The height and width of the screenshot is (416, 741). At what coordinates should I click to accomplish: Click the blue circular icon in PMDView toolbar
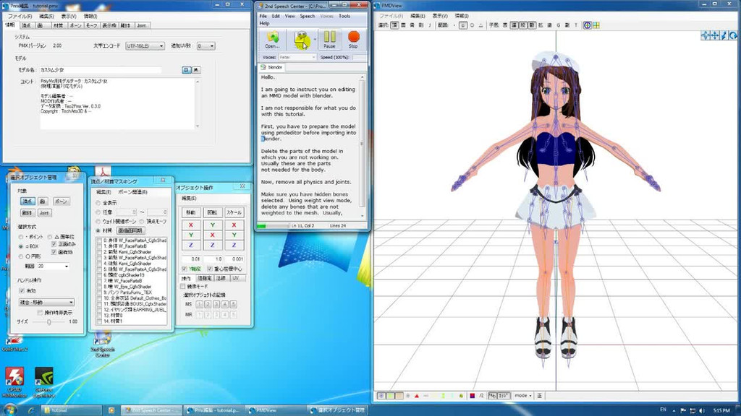click(x=587, y=25)
